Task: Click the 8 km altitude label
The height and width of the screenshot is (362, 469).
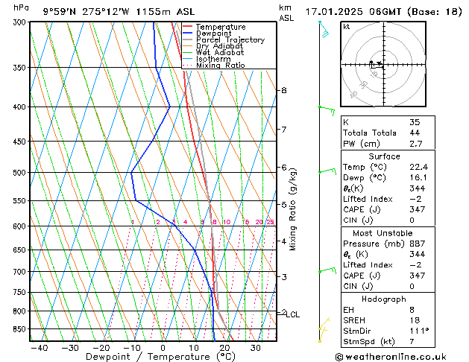Action: 284,90
